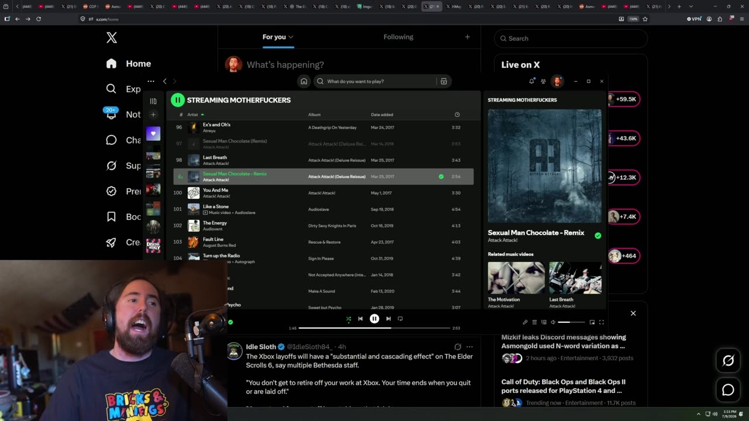Open album A Deathgrip On Yesterday
The image size is (749, 421).
(332, 127)
